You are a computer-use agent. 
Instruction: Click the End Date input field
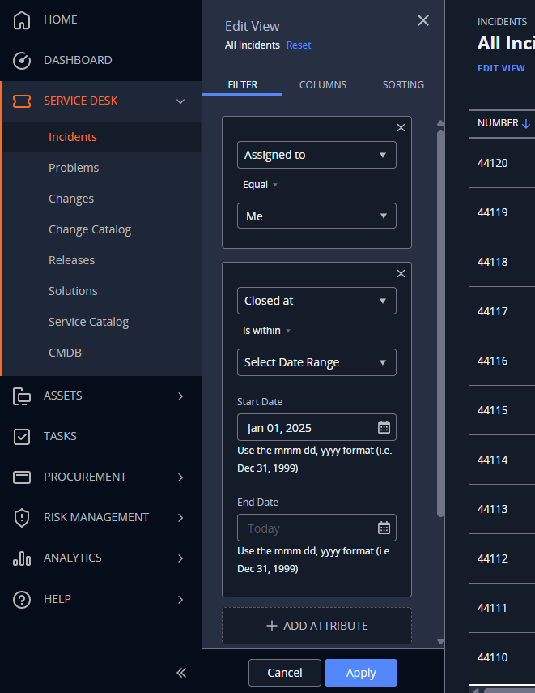tap(316, 528)
